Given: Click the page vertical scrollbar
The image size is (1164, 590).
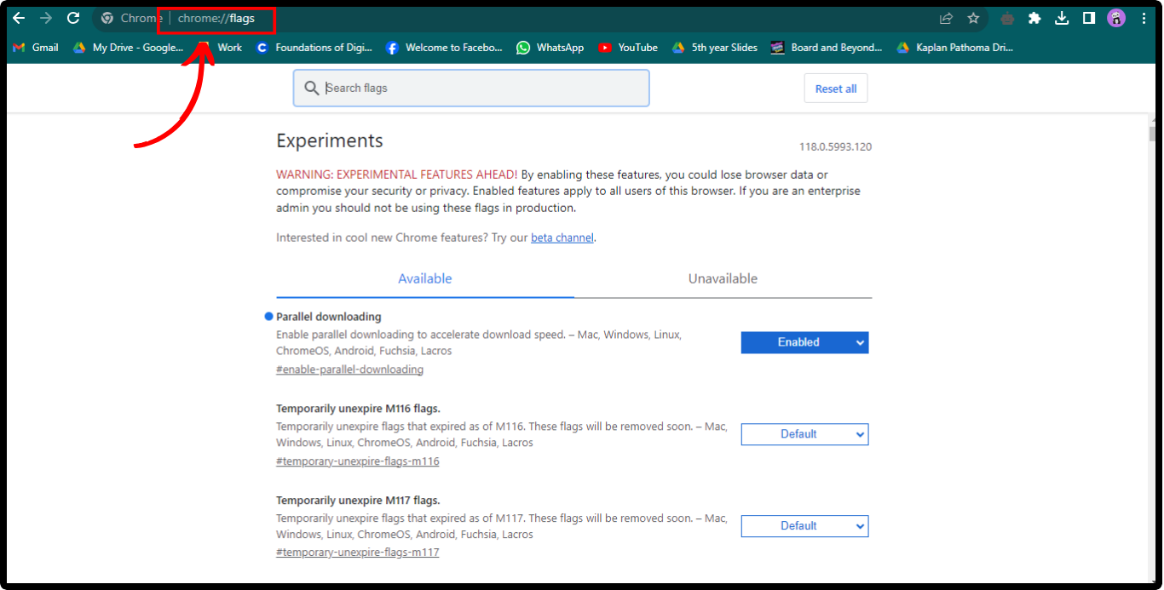Looking at the screenshot, I should coord(1152,349).
